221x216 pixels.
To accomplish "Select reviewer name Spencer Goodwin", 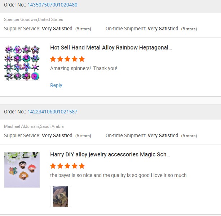I will click(21, 20).
